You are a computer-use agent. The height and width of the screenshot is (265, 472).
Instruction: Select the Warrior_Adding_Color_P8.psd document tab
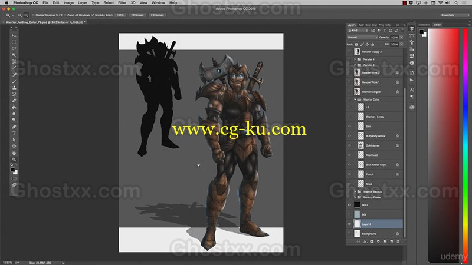pos(45,22)
